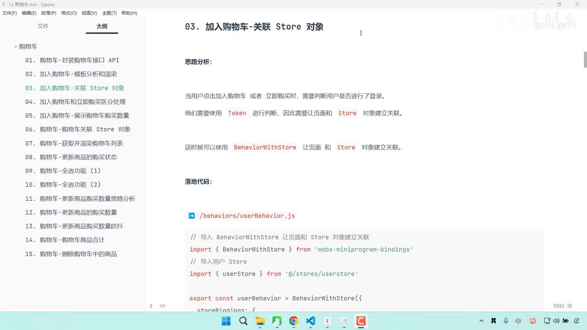Click '@/stores/userstore' string in code
587x330 pixels.
click(x=321, y=274)
